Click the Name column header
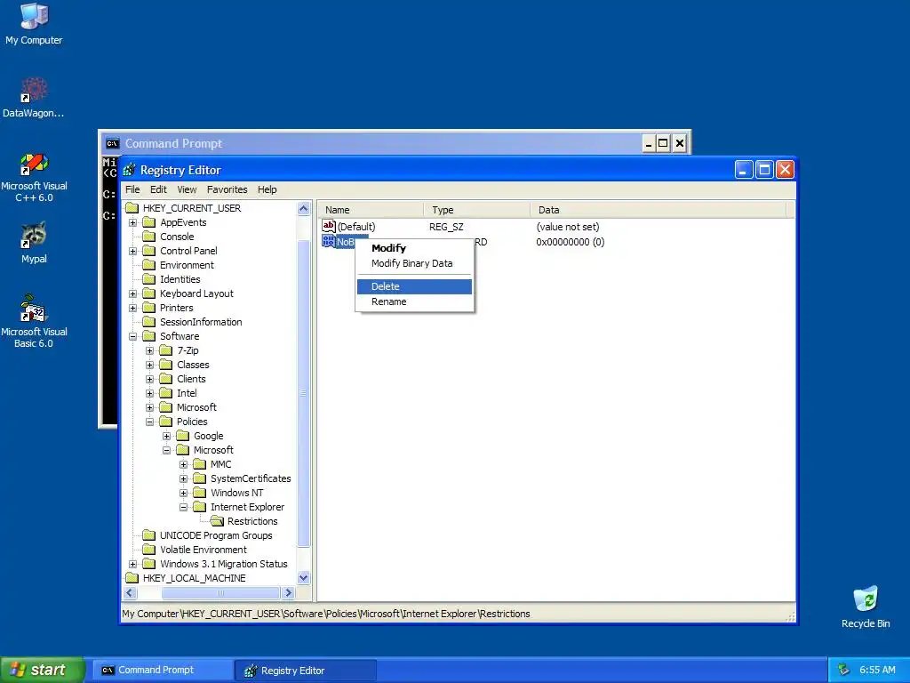910x683 pixels. [371, 210]
